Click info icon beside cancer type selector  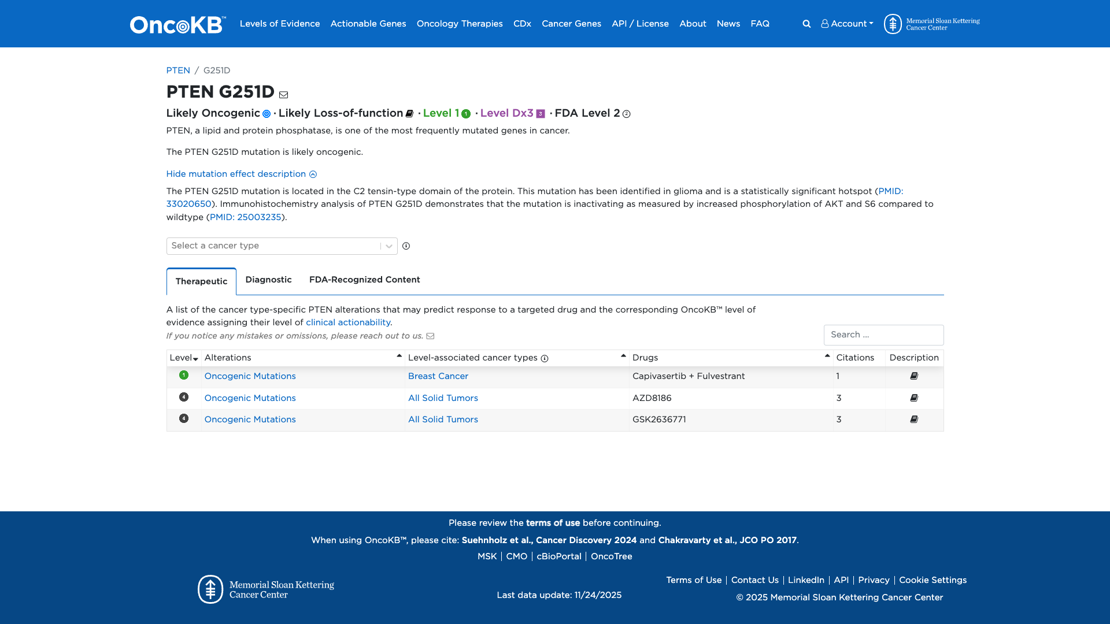click(x=406, y=246)
